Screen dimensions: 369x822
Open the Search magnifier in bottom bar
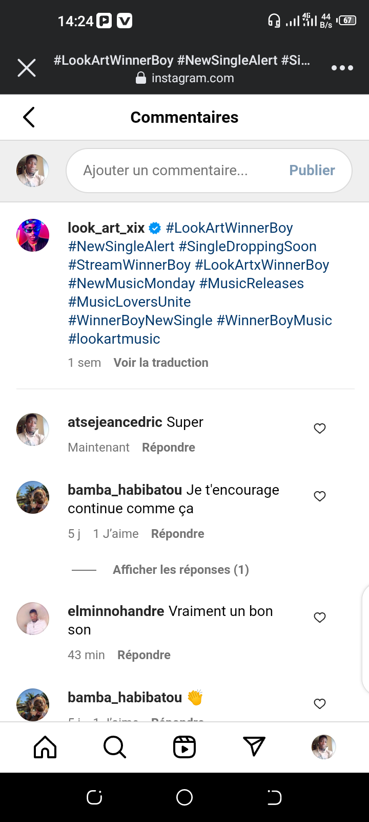pyautogui.click(x=115, y=747)
